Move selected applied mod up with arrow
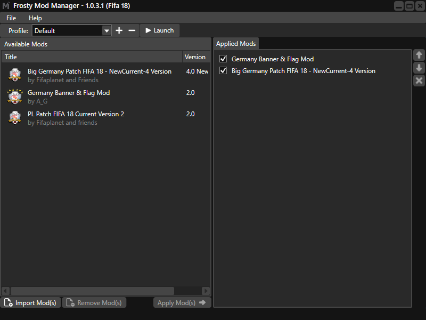Screen dimensions: 426x320 coord(419,55)
